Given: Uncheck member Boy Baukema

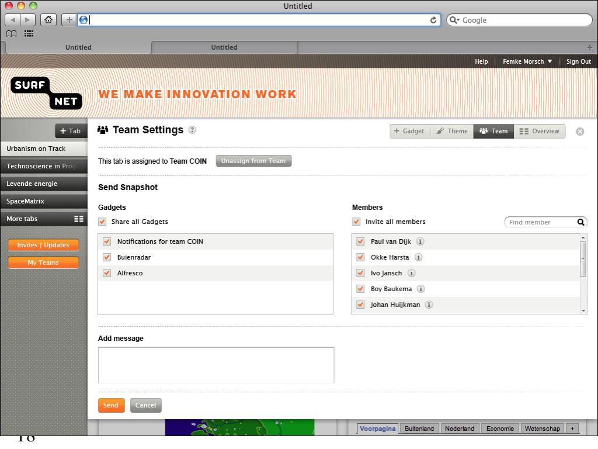Looking at the screenshot, I should 360,289.
